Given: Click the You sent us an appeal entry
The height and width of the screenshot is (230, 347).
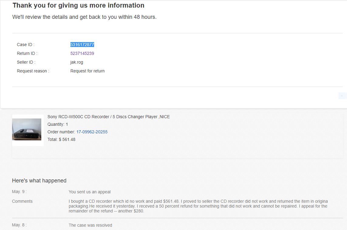Looking at the screenshot, I should point(90,192).
